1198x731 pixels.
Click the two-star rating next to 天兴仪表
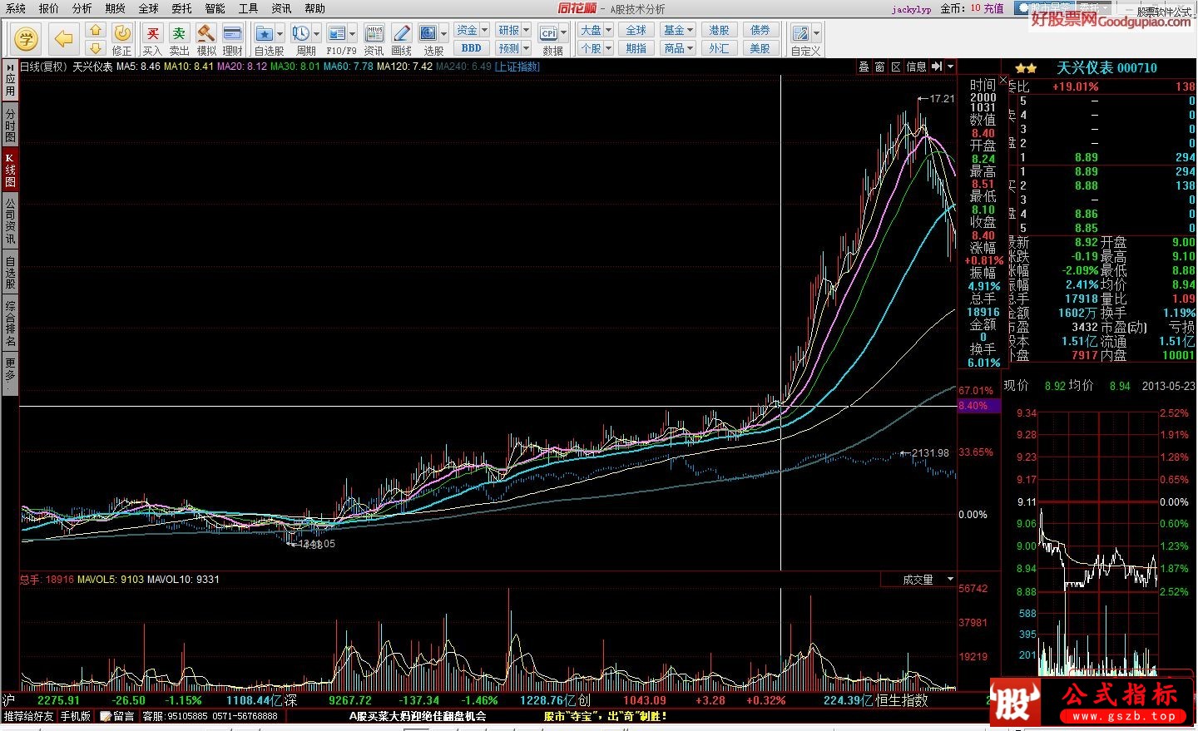pos(1026,68)
